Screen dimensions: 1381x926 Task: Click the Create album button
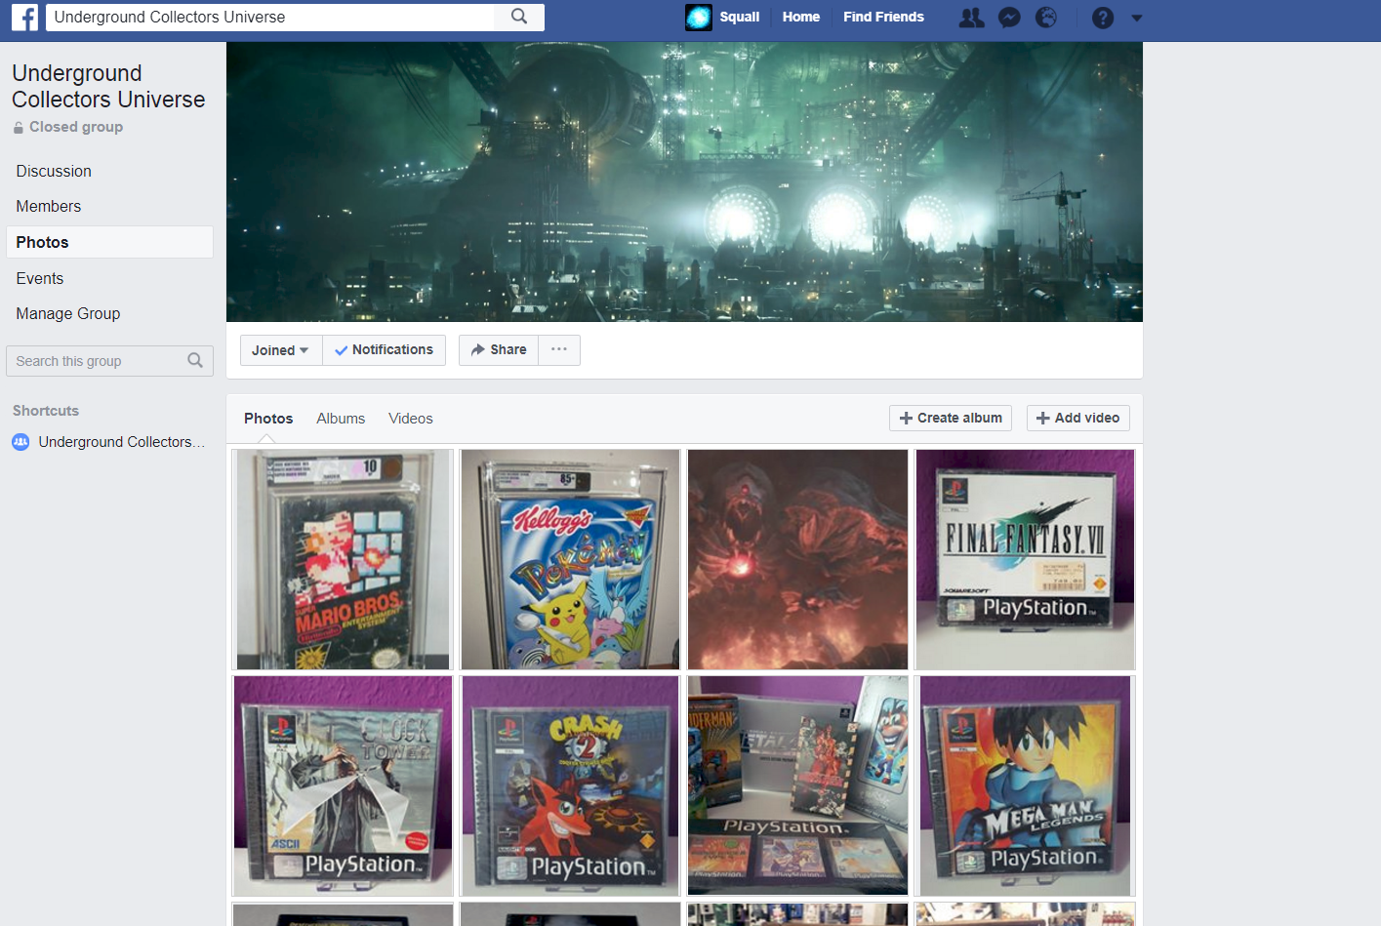pyautogui.click(x=951, y=418)
